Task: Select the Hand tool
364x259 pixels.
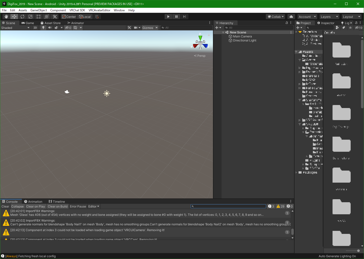Action: 6,17
